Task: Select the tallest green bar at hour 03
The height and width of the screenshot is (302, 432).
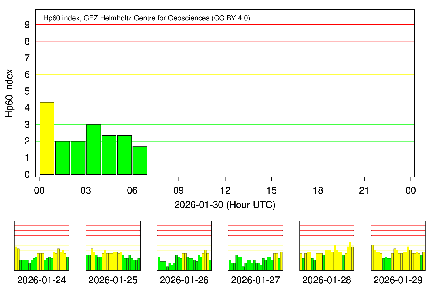Action: pos(94,150)
